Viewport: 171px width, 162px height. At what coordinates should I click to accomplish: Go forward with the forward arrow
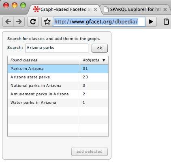pos(19,21)
